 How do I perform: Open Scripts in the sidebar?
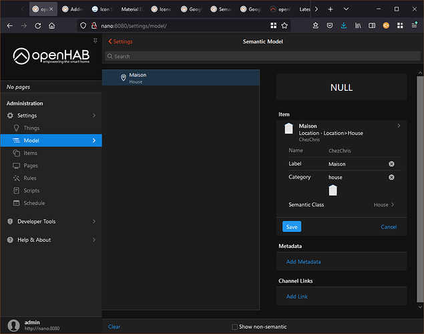[x=51, y=190]
